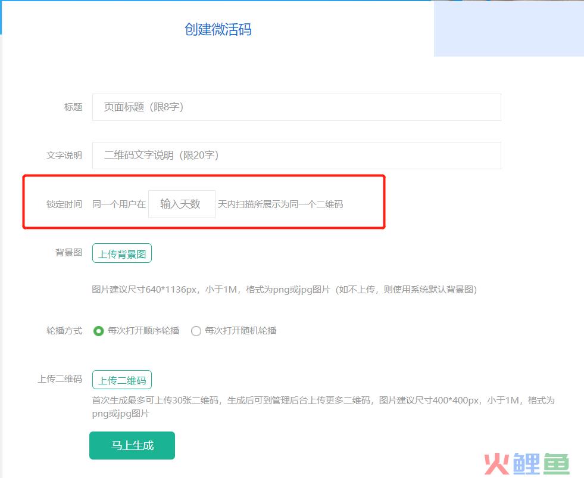Select 每次打开随机轮播 radio option

point(196,331)
